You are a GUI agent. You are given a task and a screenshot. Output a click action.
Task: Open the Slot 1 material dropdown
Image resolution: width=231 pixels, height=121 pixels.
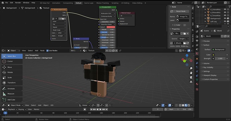coord(76,50)
